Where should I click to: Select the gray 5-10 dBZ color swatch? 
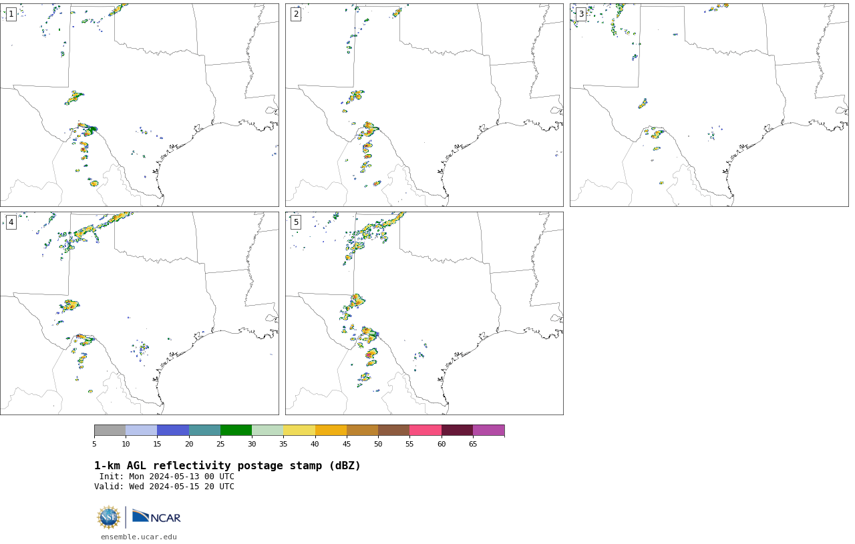tap(110, 430)
